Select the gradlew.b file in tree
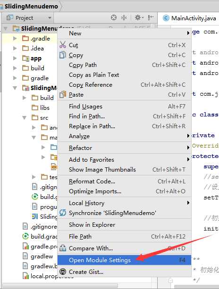This screenshot has height=289, width=219. tap(40, 266)
